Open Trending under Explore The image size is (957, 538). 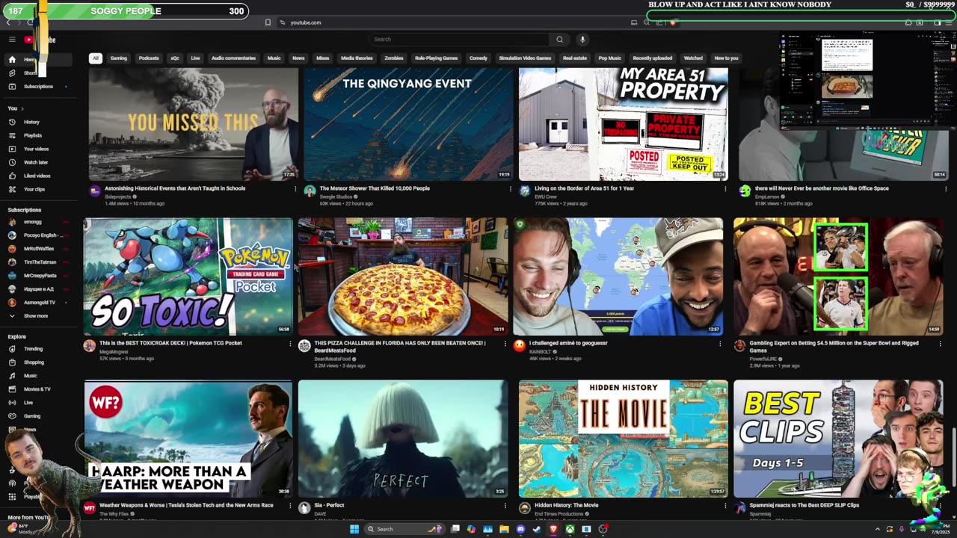click(x=33, y=349)
